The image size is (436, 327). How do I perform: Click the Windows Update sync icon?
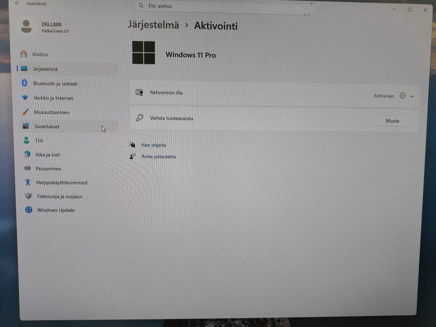[29, 210]
